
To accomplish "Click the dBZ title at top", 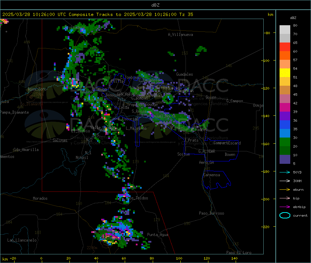I will pos(155,5).
